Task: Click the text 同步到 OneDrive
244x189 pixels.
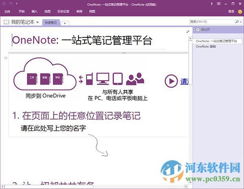Action: click(x=46, y=96)
